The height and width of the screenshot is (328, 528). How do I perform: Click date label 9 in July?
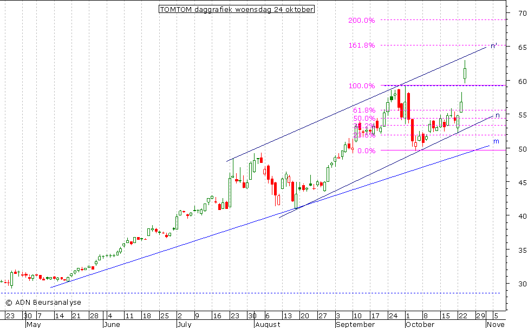[197, 316]
